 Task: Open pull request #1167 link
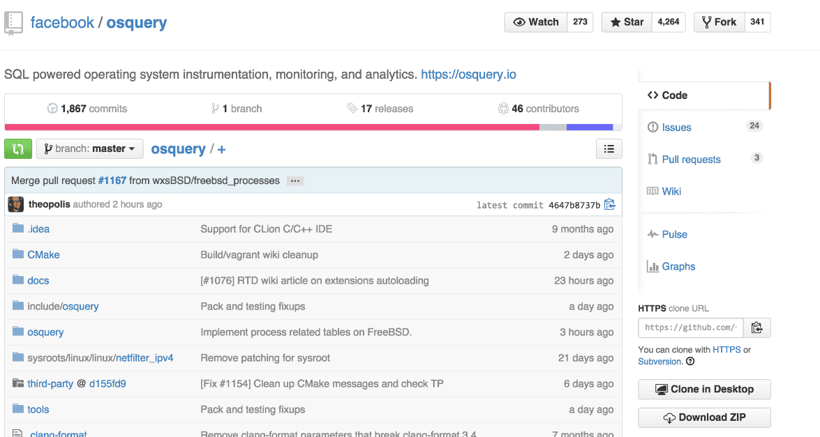112,181
